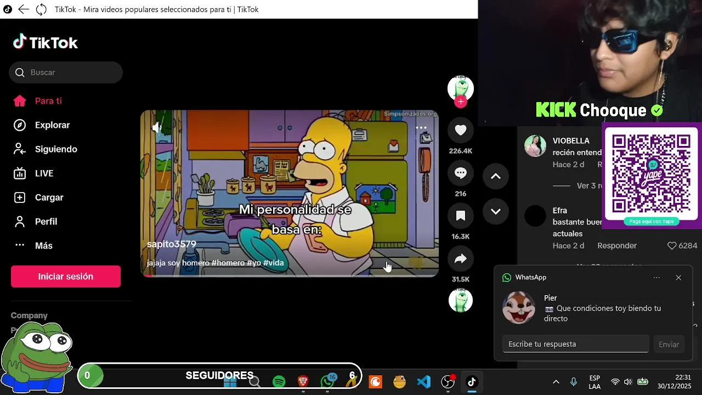The height and width of the screenshot is (395, 702).
Task: Click the Efra commenter name
Action: tap(560, 211)
